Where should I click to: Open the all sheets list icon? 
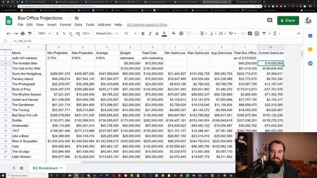pyautogui.click(x=21, y=168)
